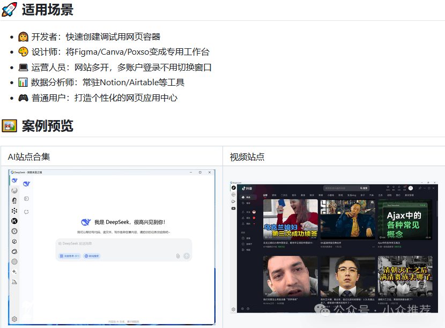The image size is (445, 328).
Task: Click the paperclip attachment icon in DeepSeek input
Action: [178, 256]
